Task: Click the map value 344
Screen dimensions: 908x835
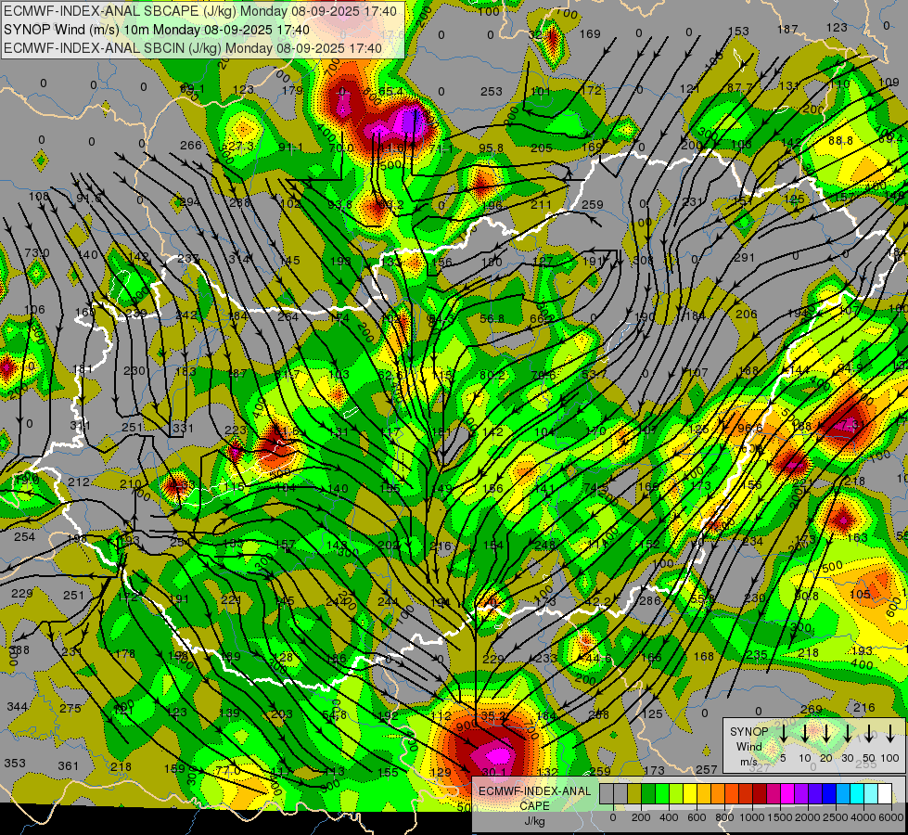Action: [18, 706]
